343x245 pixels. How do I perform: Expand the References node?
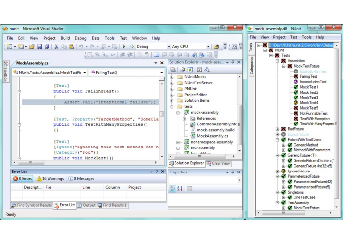pos(184,119)
